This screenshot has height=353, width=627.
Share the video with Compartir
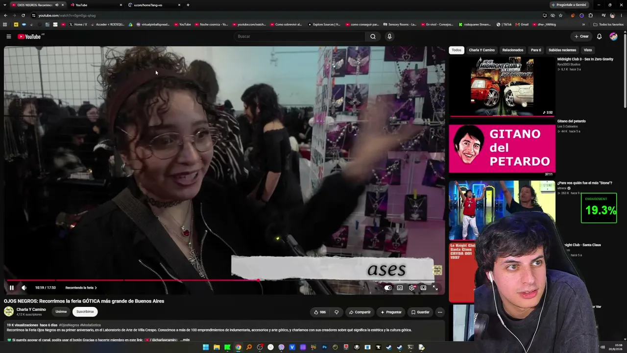pyautogui.click(x=360, y=312)
